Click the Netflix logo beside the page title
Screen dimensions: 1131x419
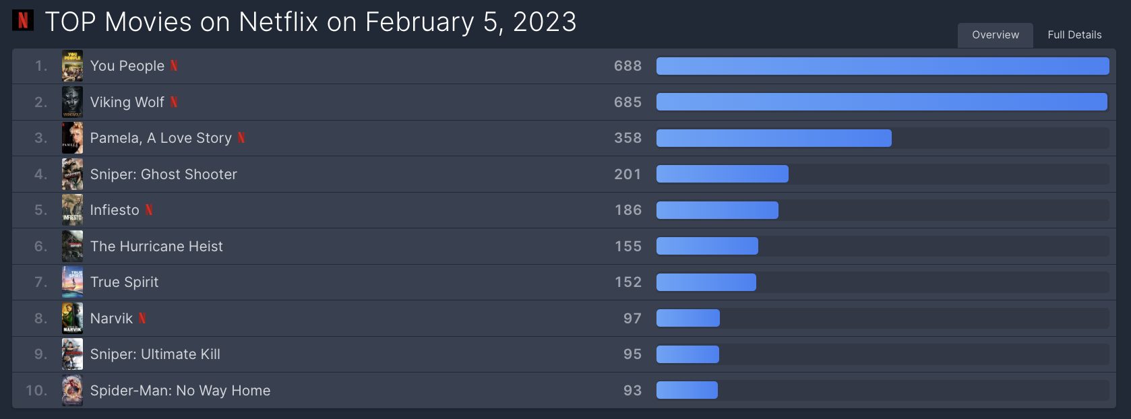(23, 20)
